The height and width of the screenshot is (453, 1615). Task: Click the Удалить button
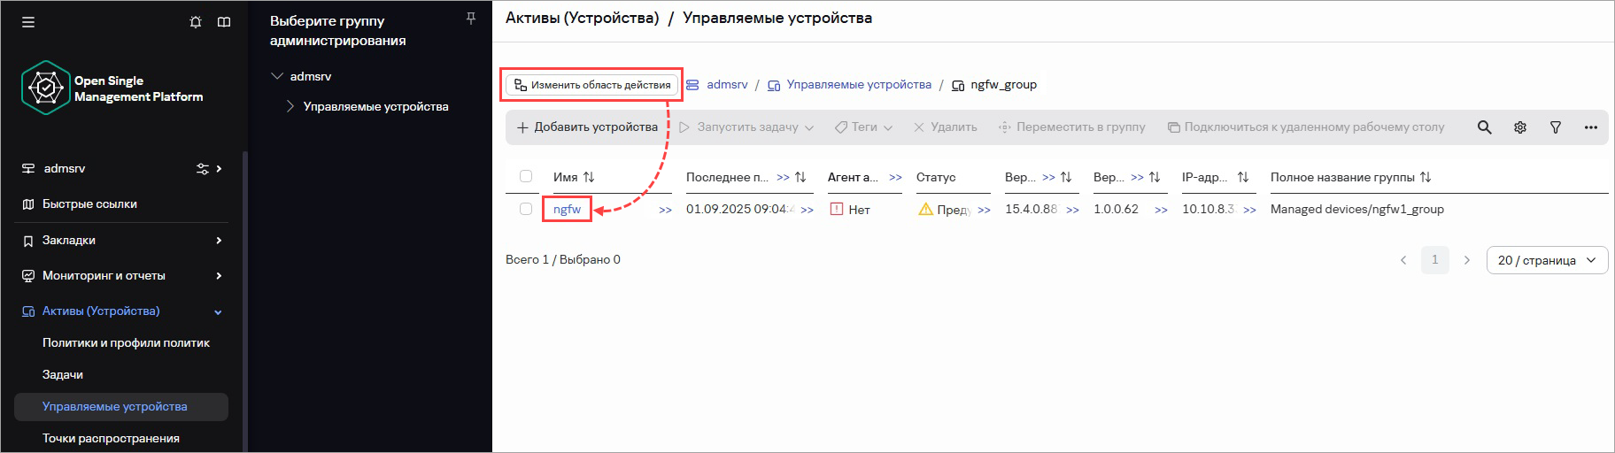(945, 127)
